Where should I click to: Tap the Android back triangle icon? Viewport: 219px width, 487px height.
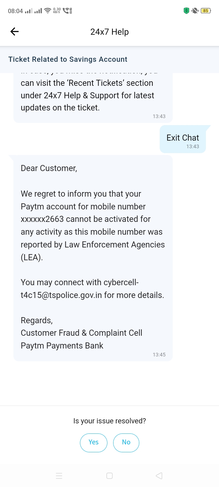coord(159,476)
